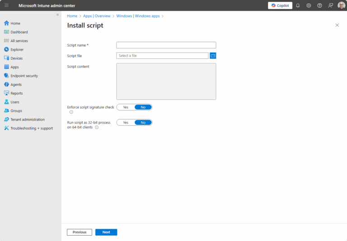Set Run script as 32-bit to No
The image size is (347, 241).
coord(143,123)
